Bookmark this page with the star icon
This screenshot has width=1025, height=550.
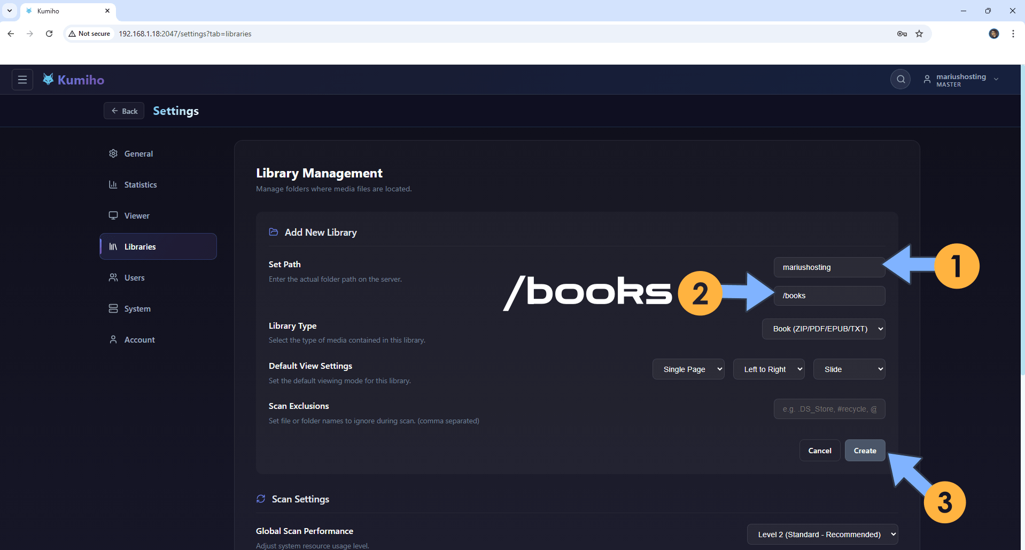(x=919, y=34)
